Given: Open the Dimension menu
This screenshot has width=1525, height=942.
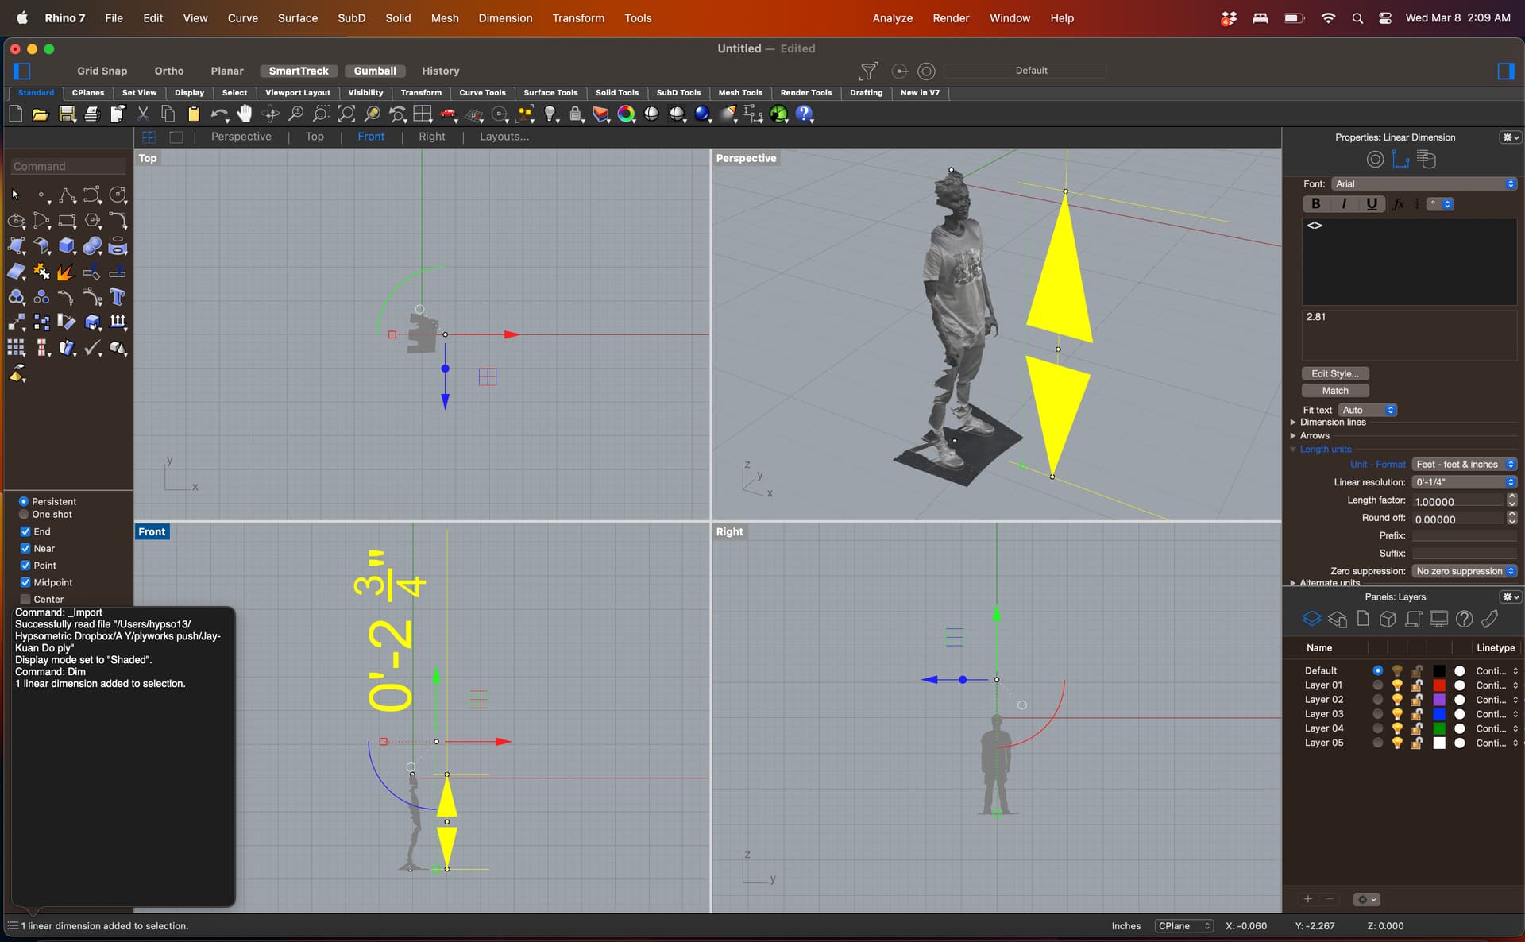Looking at the screenshot, I should [x=505, y=17].
